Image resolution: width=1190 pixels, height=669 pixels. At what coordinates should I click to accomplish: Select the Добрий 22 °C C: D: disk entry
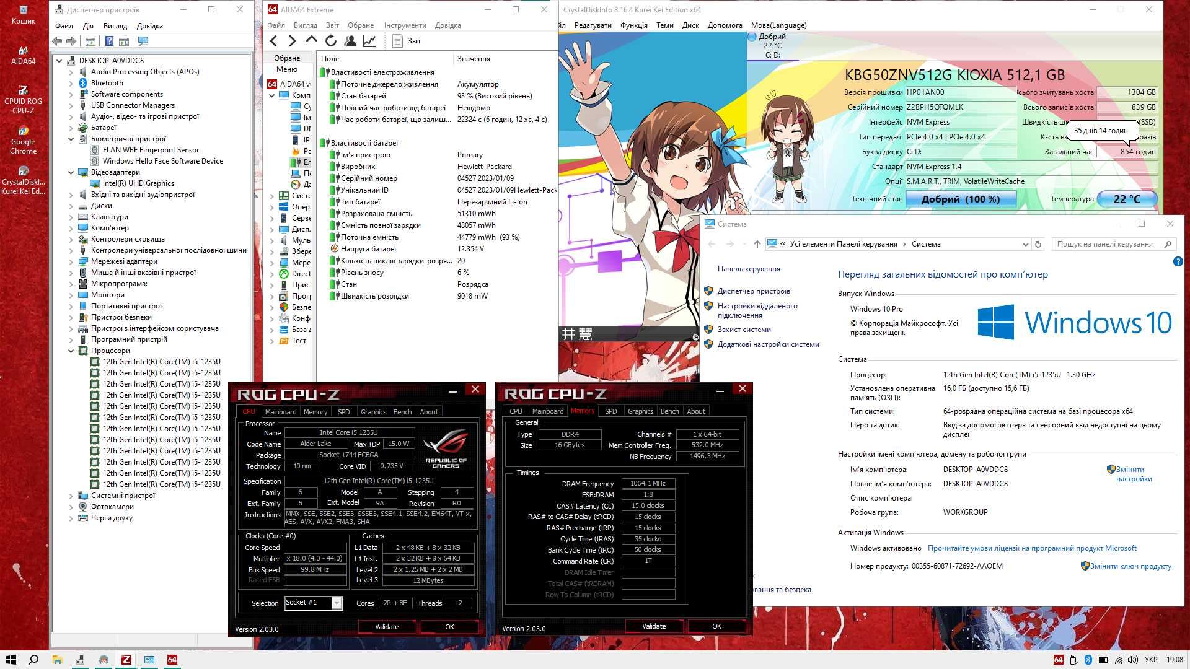tap(772, 46)
